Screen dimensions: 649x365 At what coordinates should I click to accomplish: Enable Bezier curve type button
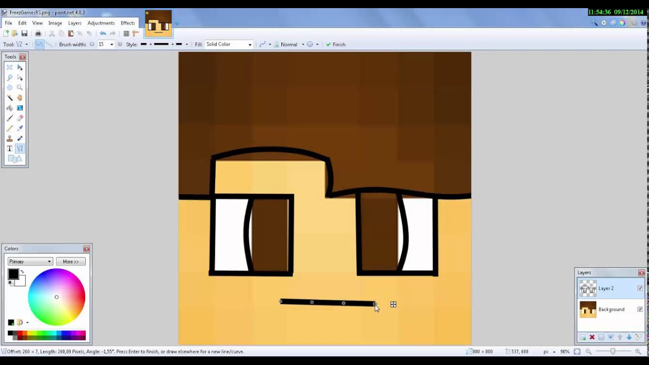click(x=49, y=45)
